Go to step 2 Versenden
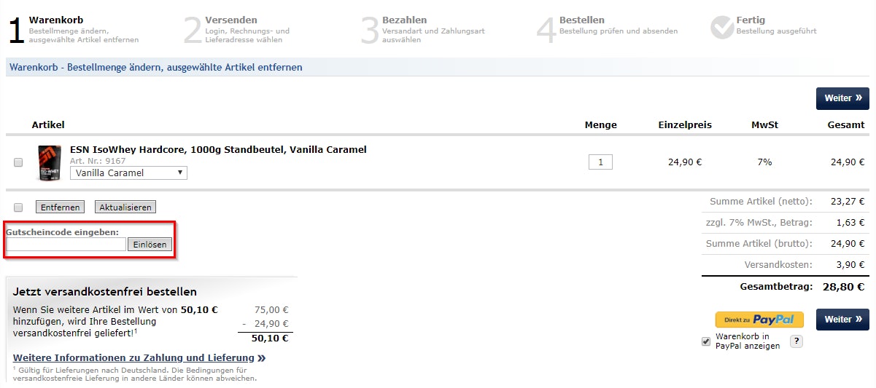This screenshot has height=388, width=876. [237, 30]
